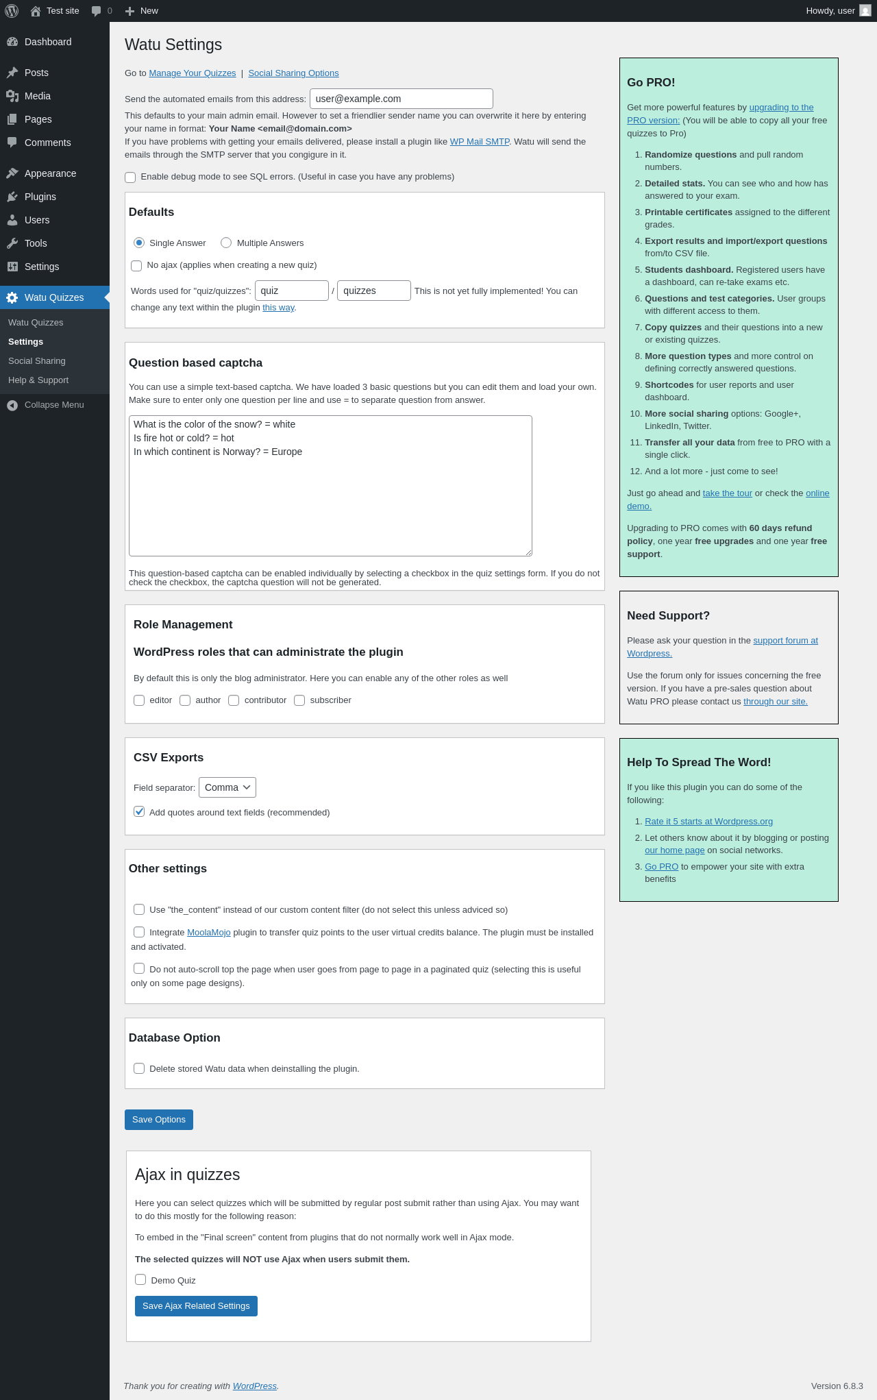Click upgrading to the PRO version link

pos(781,108)
